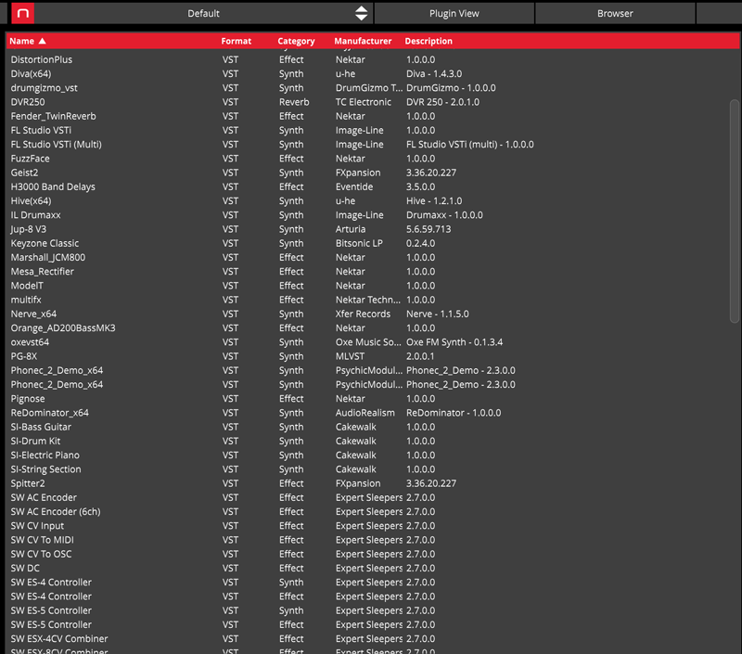Open the Default preset stepper arrows
The image size is (742, 654).
pyautogui.click(x=361, y=13)
